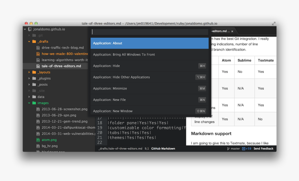Viewport: 299px width, 181px height.
Task: Collapse the _drafts folder
Action: (29, 42)
